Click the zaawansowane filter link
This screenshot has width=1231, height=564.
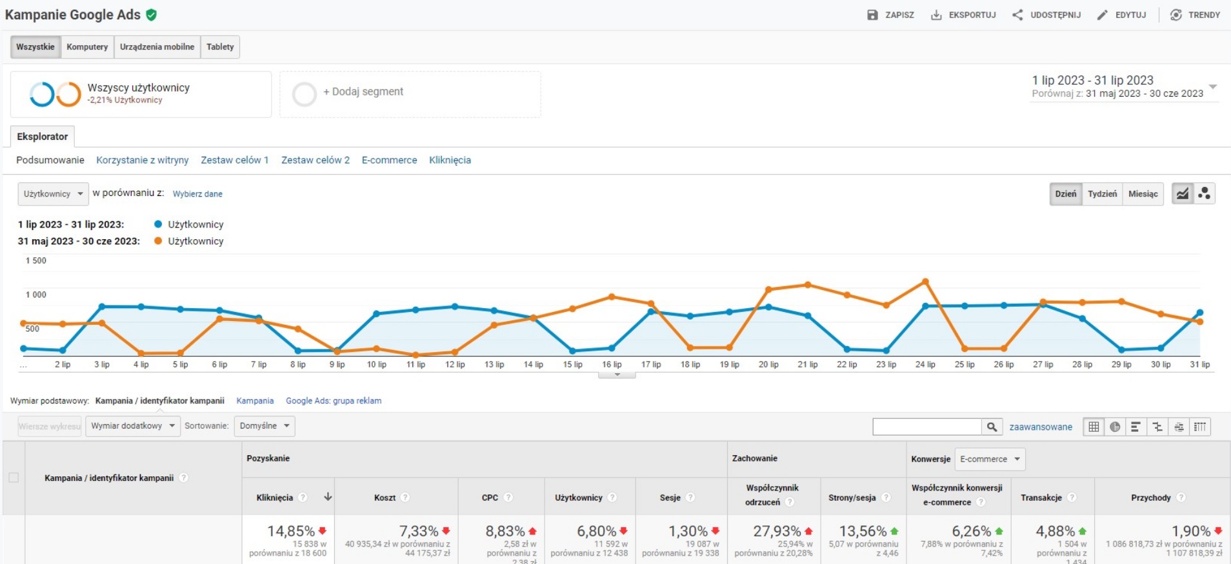1040,427
